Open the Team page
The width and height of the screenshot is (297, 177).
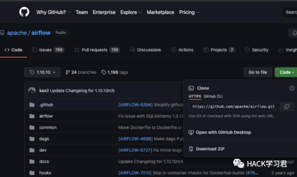(82, 12)
